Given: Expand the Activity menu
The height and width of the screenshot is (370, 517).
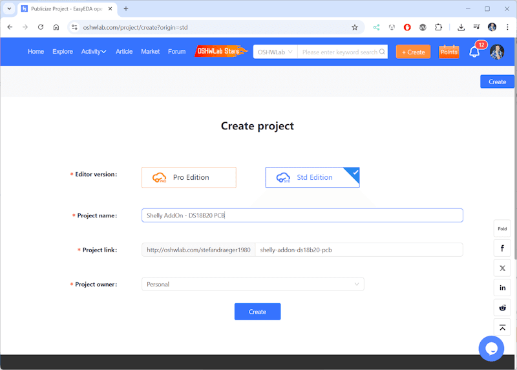Looking at the screenshot, I should tap(94, 52).
